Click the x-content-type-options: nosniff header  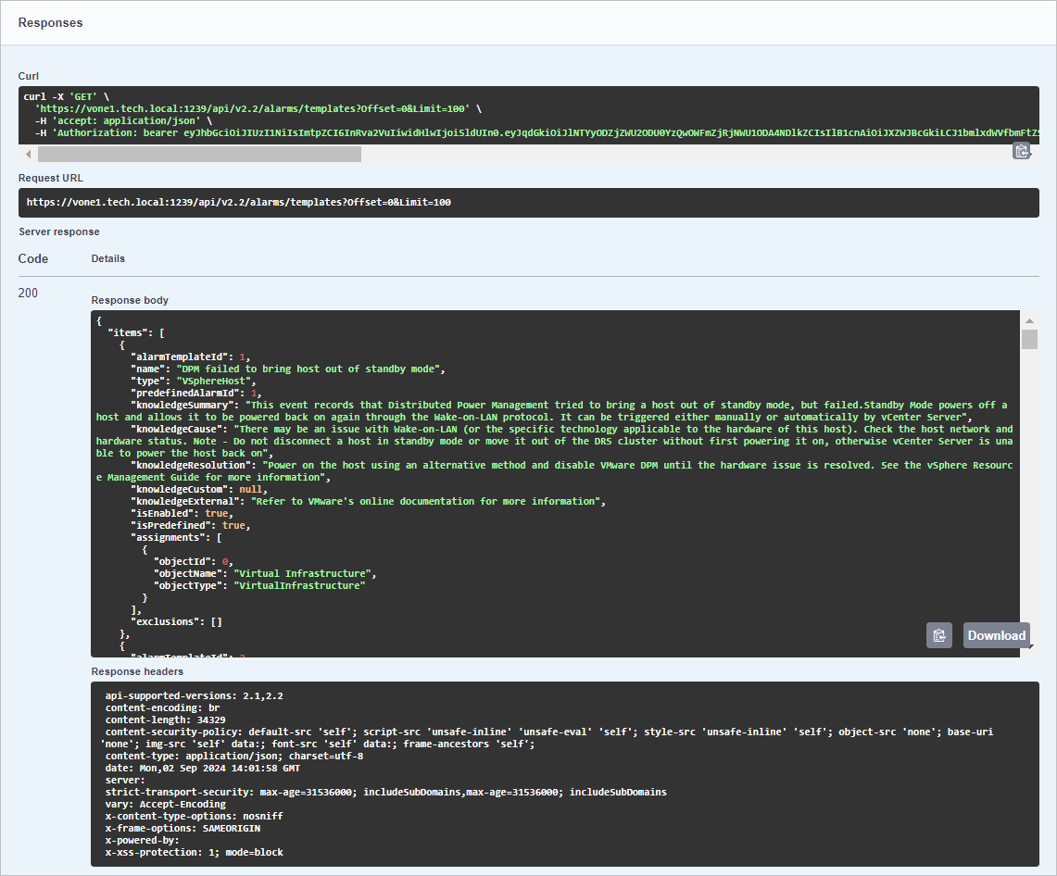tap(195, 817)
